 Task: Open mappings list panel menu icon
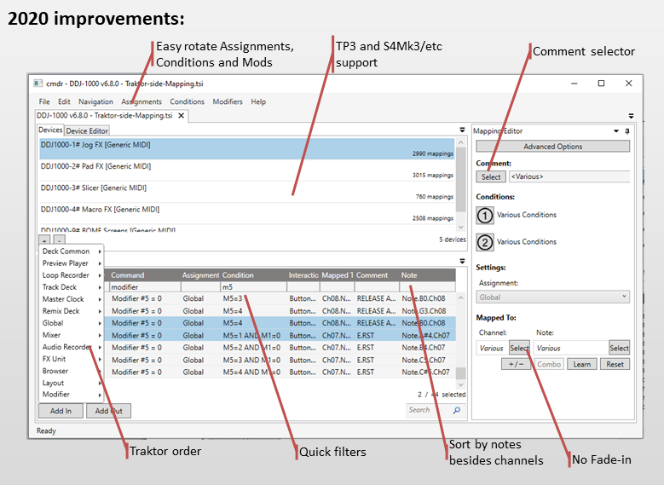(x=462, y=261)
